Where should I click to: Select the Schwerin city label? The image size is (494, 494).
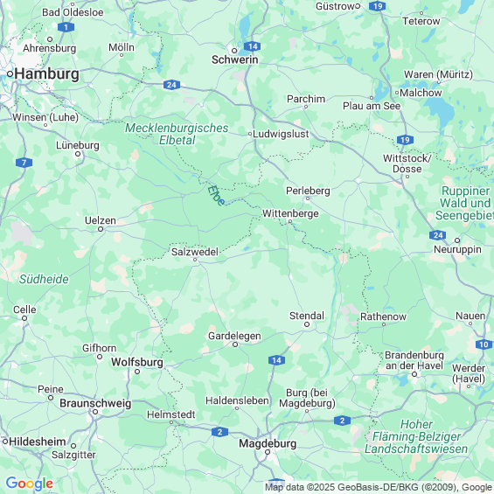234,59
